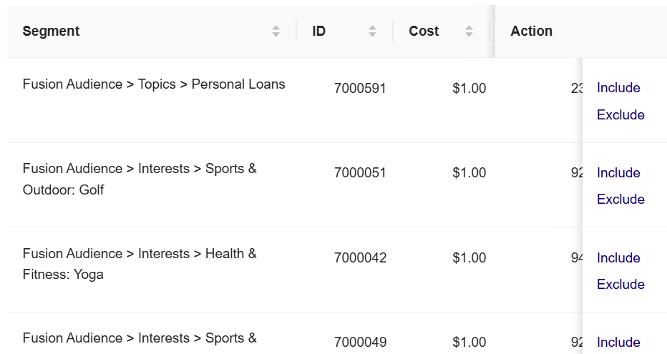This screenshot has width=667, height=354.
Task: Click segment ID 7000051
Action: [360, 173]
